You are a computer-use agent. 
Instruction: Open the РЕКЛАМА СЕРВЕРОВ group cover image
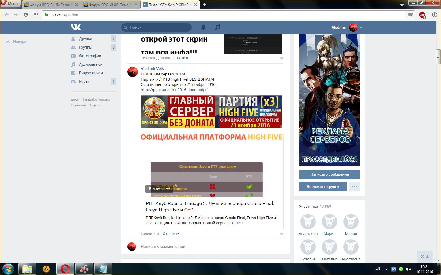pyautogui.click(x=330, y=100)
